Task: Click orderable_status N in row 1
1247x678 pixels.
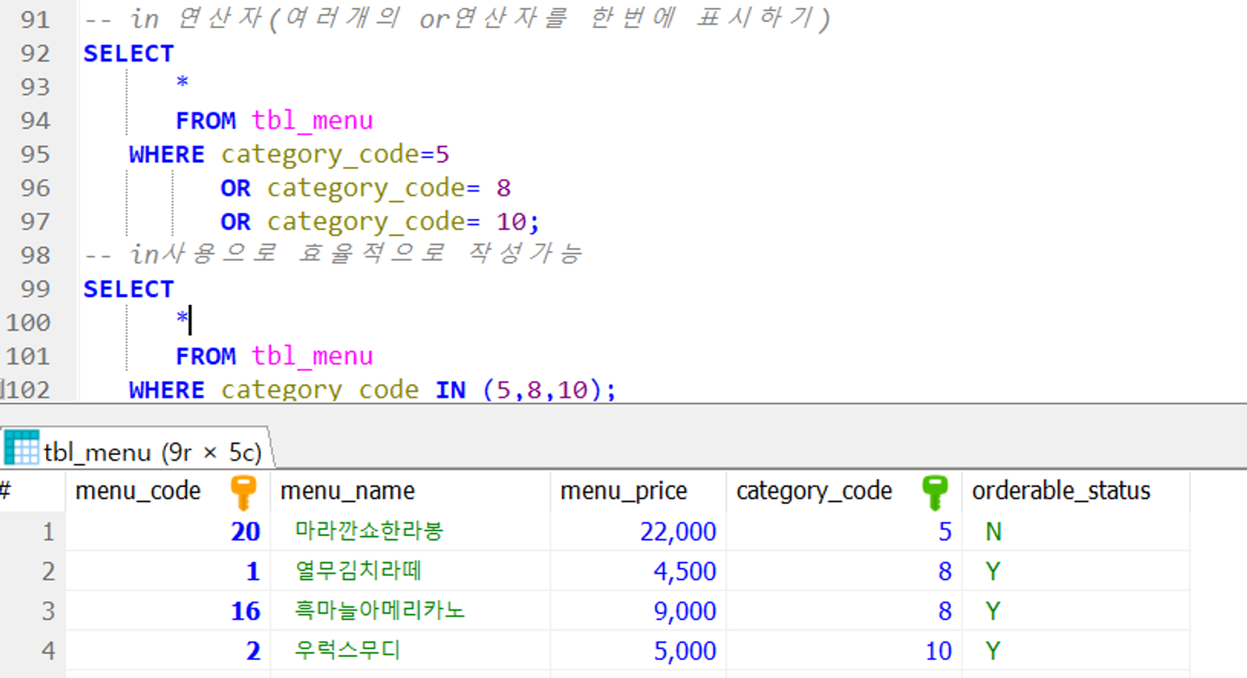Action: click(x=994, y=531)
